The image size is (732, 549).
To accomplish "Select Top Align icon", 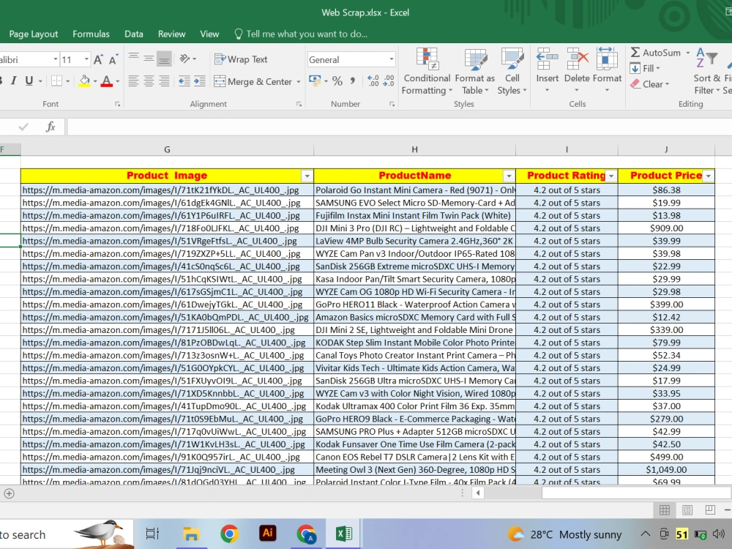I will coord(133,59).
